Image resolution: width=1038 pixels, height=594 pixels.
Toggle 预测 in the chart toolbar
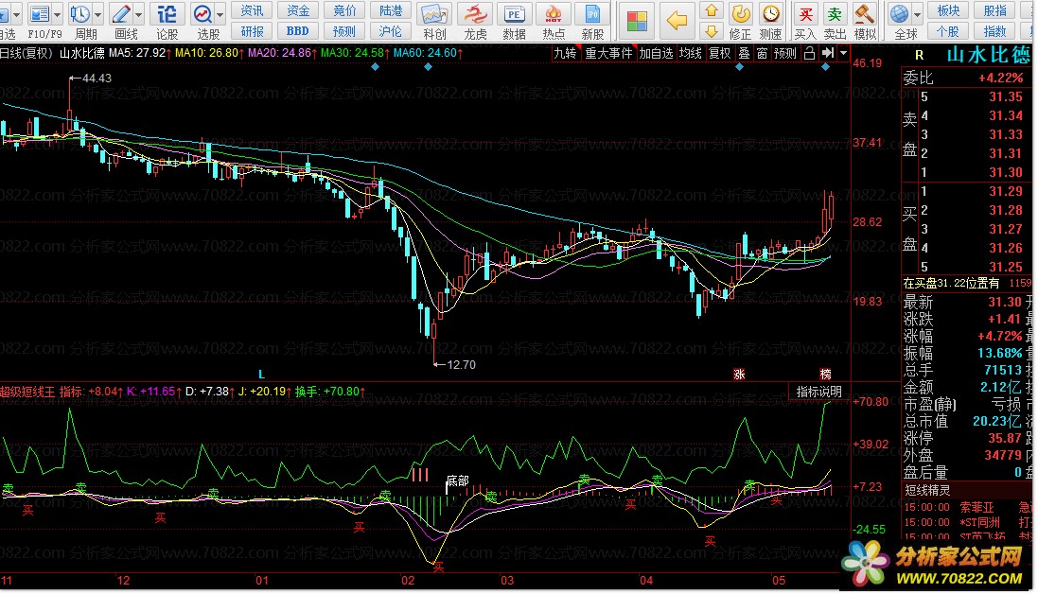(x=785, y=53)
